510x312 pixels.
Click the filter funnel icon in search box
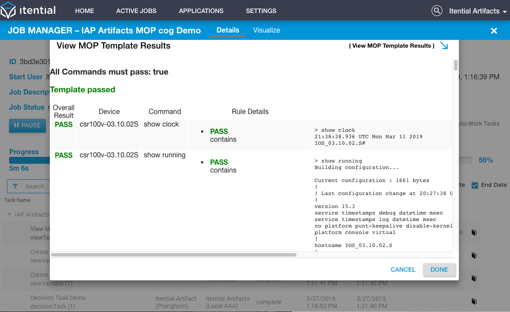coord(15,186)
